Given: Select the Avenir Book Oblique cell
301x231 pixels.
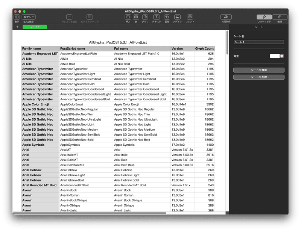Looking at the screenshot, I should (142, 200).
